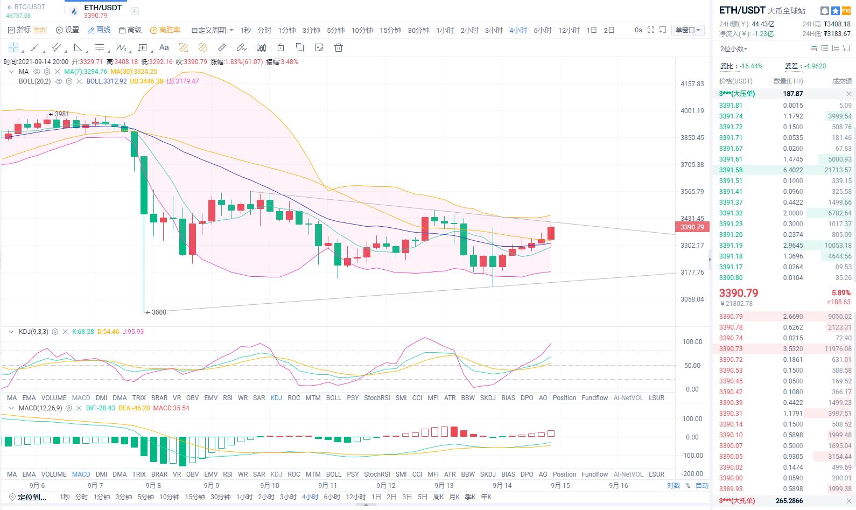Show combined buy/sell order book view icon
The width and height of the screenshot is (856, 510).
click(x=813, y=48)
